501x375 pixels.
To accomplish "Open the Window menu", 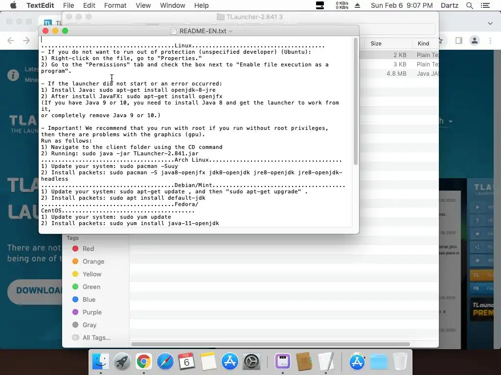I will point(173,5).
